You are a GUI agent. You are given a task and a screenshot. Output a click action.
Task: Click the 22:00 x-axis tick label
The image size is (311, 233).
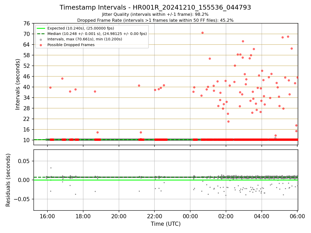[x=154, y=216]
